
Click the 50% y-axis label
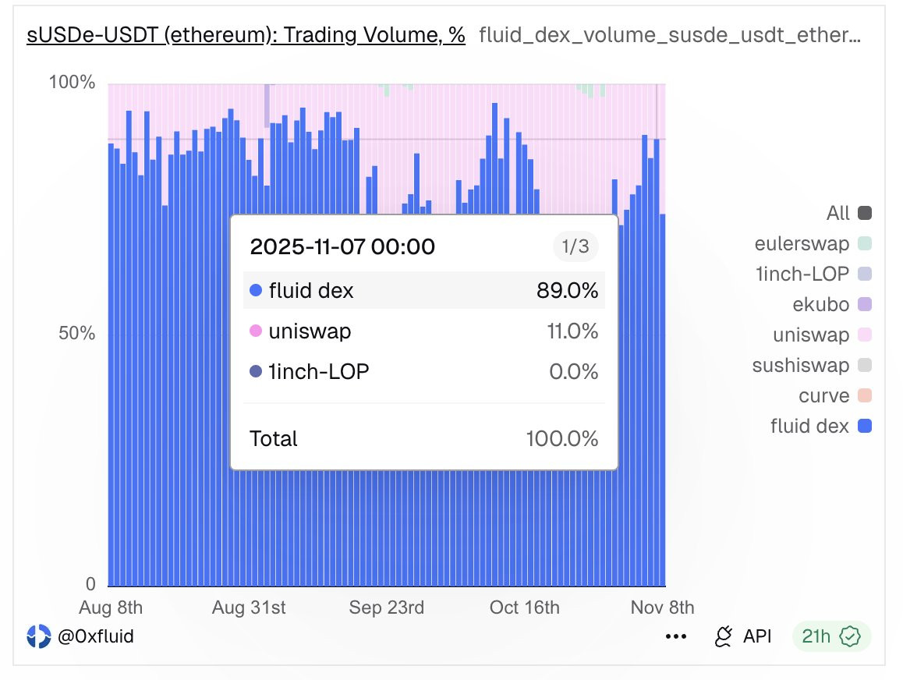click(76, 333)
